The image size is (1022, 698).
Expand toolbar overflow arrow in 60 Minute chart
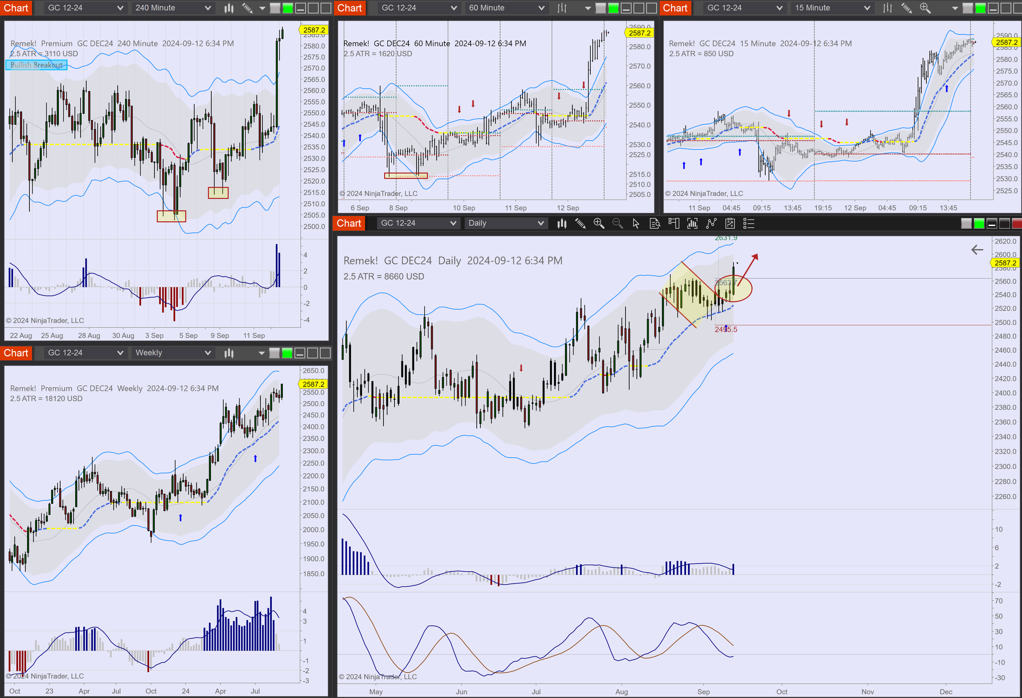(587, 8)
